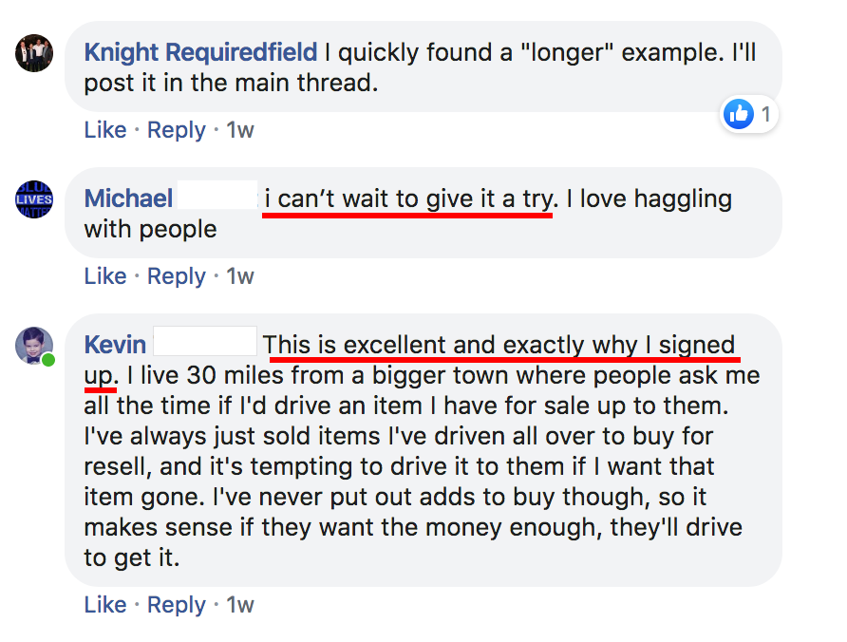Open Kevin's profile photo
The width and height of the screenshot is (847, 642).
34,346
